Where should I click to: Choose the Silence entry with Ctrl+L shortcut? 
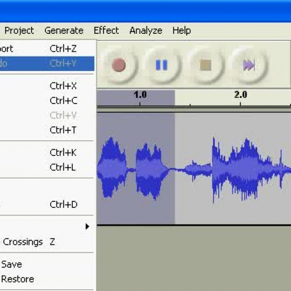(x=47, y=167)
